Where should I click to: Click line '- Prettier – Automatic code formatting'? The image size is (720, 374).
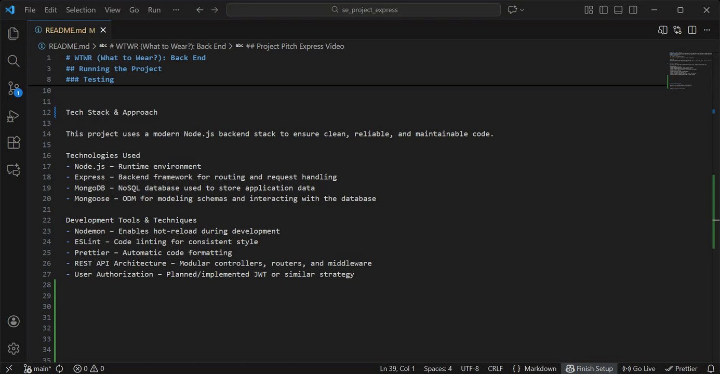pos(149,252)
